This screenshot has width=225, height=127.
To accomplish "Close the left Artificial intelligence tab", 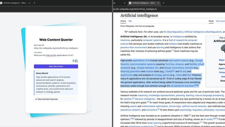I will 30,3.
